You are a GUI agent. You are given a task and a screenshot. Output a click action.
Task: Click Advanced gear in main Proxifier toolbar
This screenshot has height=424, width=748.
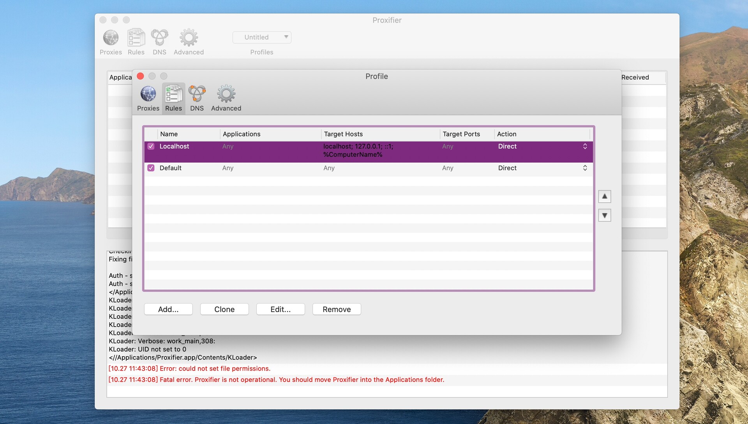pos(189,42)
